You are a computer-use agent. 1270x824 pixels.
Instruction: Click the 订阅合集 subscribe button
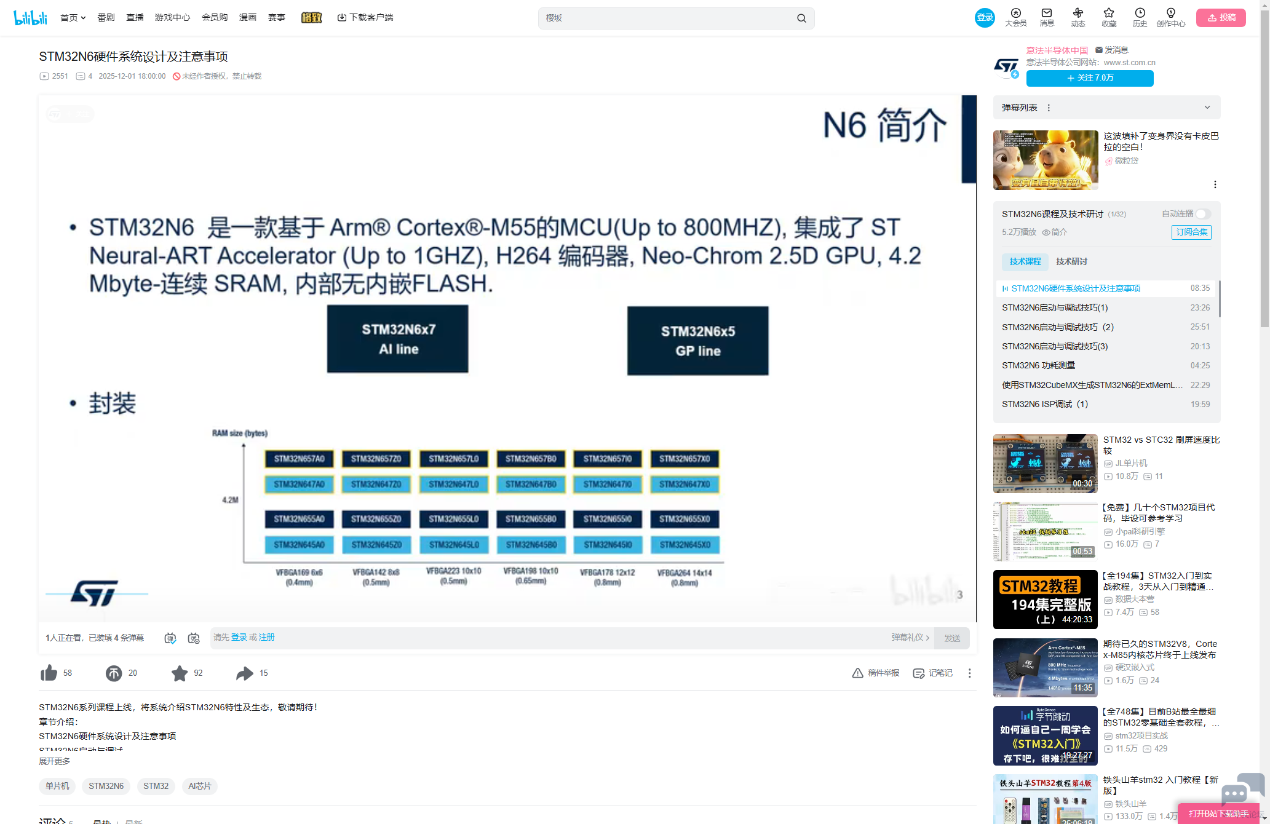click(x=1191, y=232)
